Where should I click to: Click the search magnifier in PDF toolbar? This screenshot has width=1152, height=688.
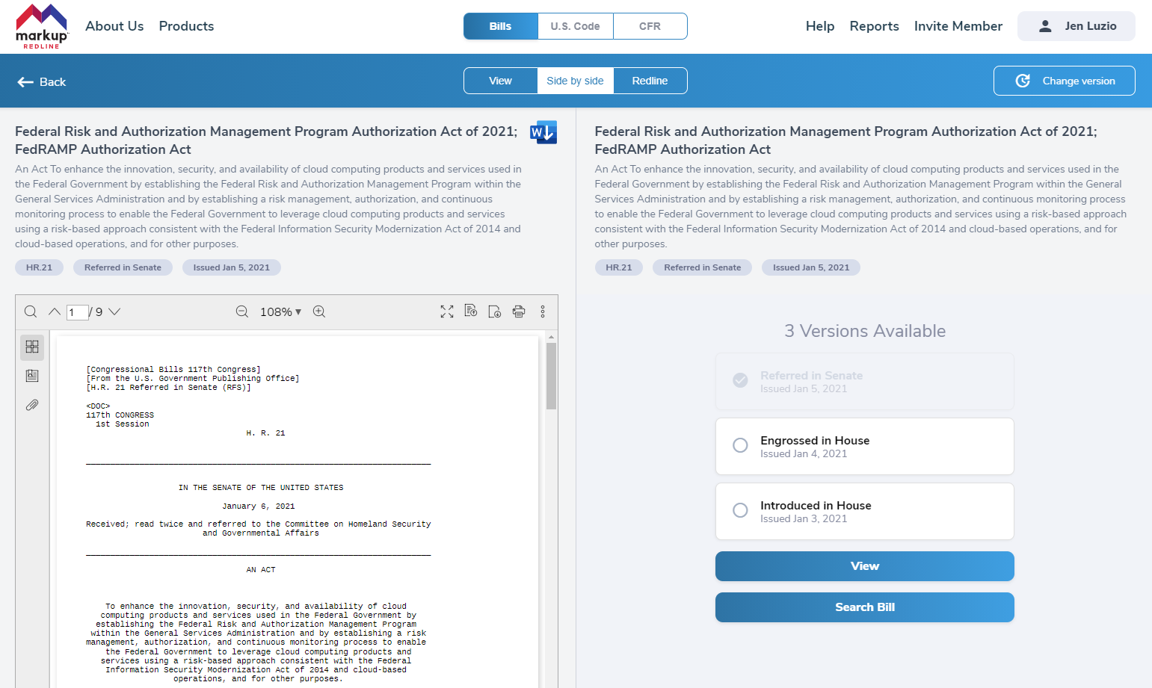point(31,312)
